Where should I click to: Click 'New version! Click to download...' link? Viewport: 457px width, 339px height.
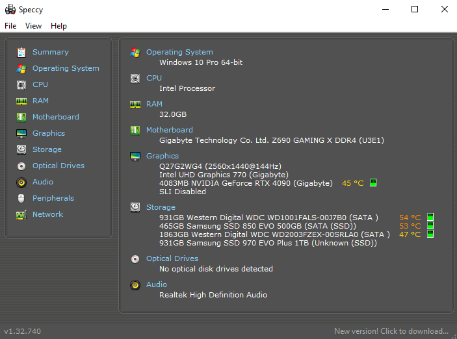click(391, 331)
